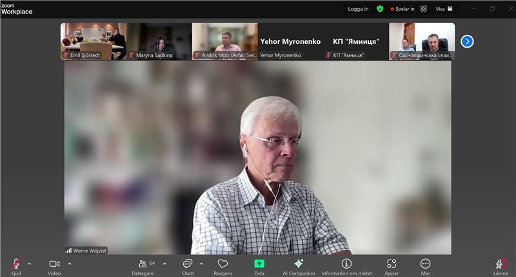Click the green Dela share screen button
516x277 pixels.
[x=259, y=264]
